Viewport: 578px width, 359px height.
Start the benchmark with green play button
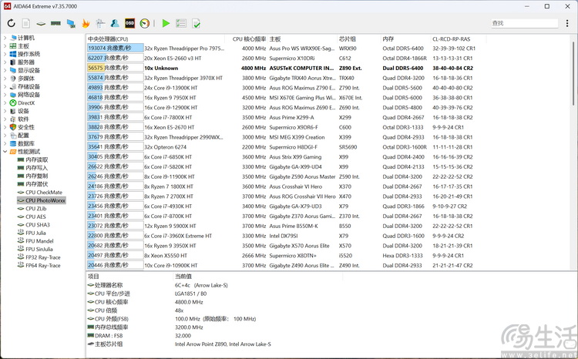(166, 23)
